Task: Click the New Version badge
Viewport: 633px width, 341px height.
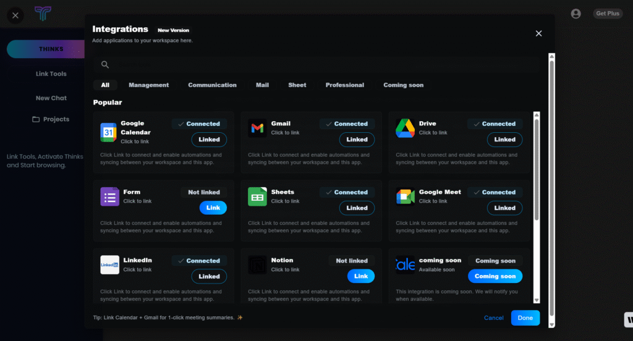Action: (173, 30)
